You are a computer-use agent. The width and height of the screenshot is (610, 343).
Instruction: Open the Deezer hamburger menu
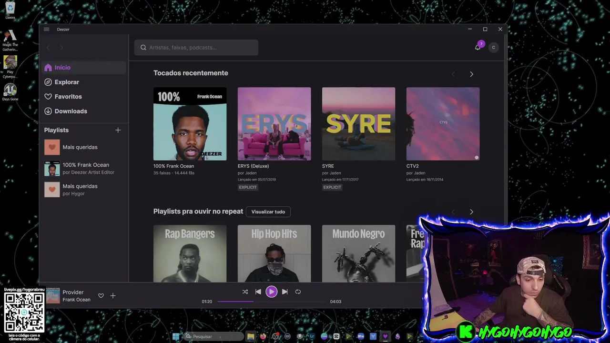click(46, 29)
